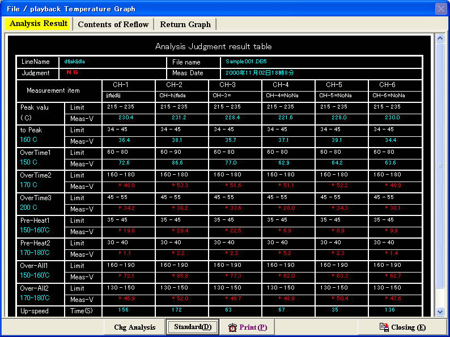Click the Meas Date value 2000年11月02日
Screen dimensions: 450x337
[x=260, y=73]
